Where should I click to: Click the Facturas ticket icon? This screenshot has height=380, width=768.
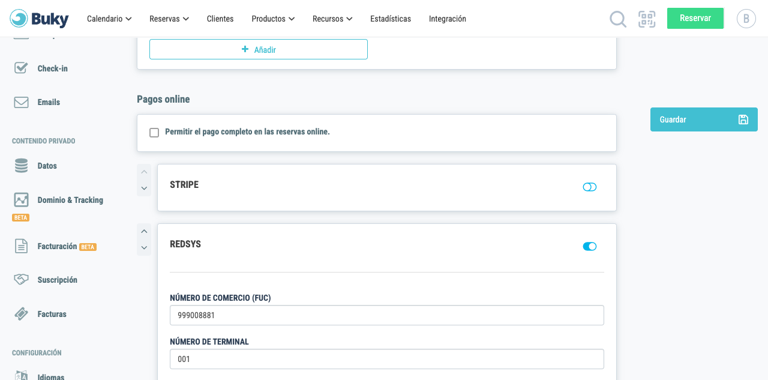point(21,314)
